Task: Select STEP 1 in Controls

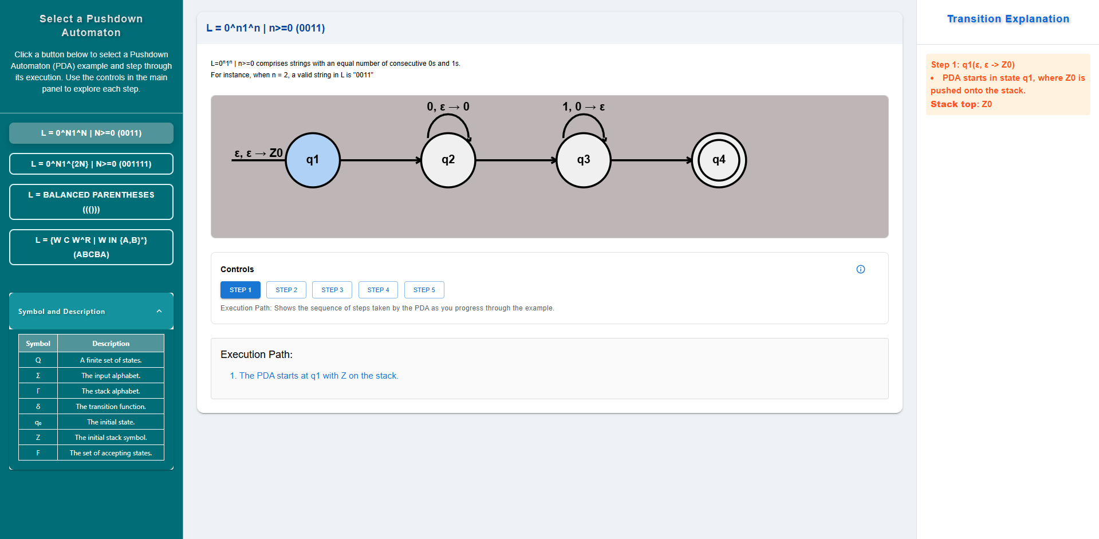Action: 240,290
